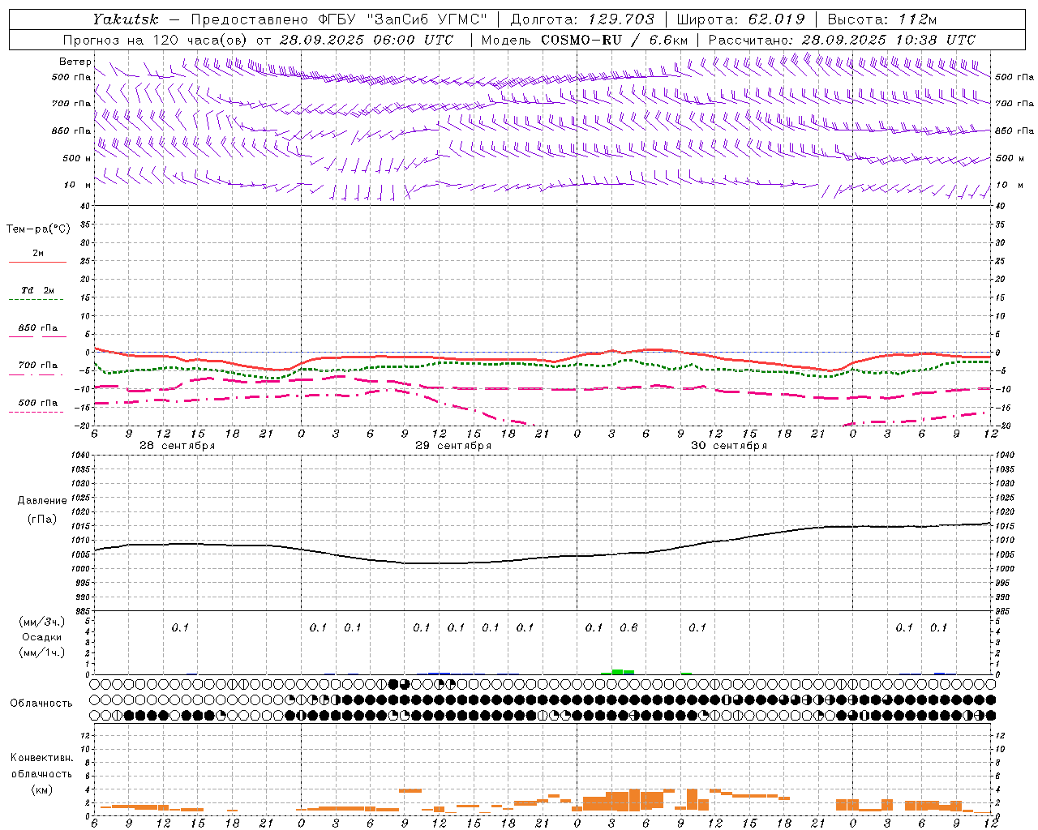Click the 'Долгота: 129.703' longitude field
Viewport: 1038px width, 830px height.
point(582,19)
